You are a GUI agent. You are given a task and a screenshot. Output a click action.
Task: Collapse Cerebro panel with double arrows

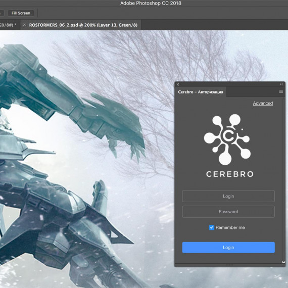pos(281,84)
